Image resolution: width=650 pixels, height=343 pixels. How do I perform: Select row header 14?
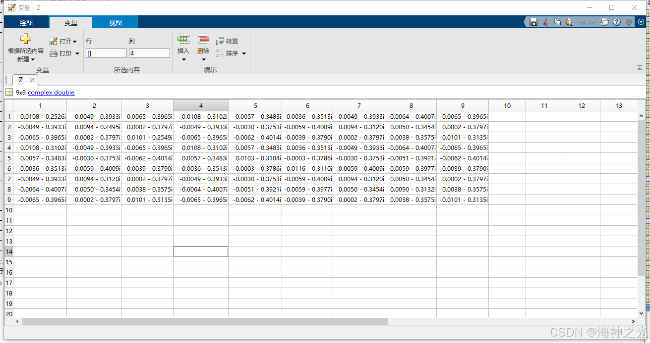[9, 251]
